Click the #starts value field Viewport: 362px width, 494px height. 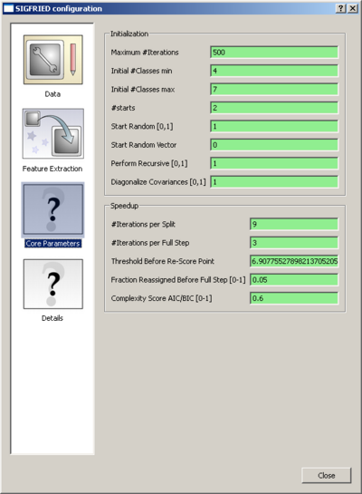(274, 108)
